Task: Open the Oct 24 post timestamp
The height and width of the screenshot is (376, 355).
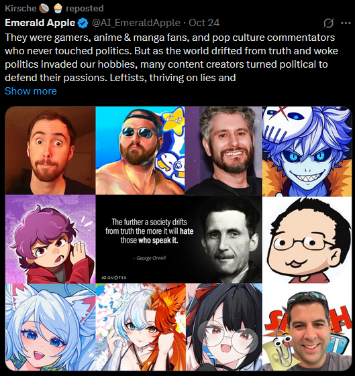Action: pyautogui.click(x=204, y=23)
